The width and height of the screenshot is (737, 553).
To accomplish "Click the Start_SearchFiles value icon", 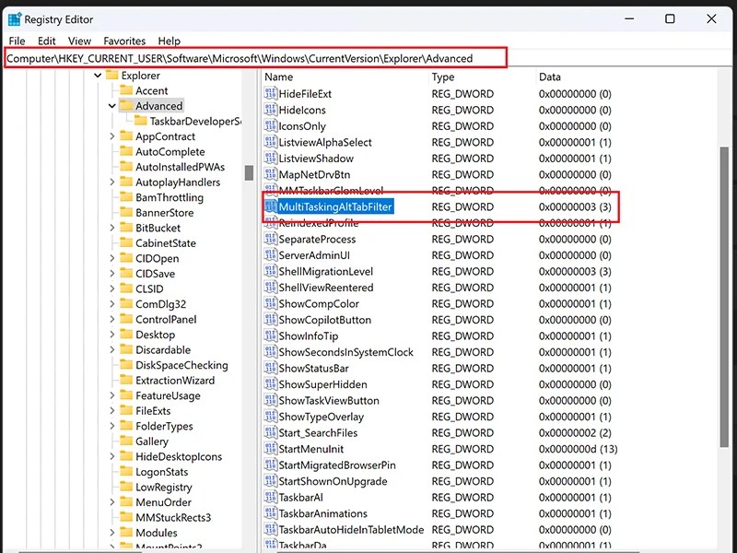I will 272,432.
